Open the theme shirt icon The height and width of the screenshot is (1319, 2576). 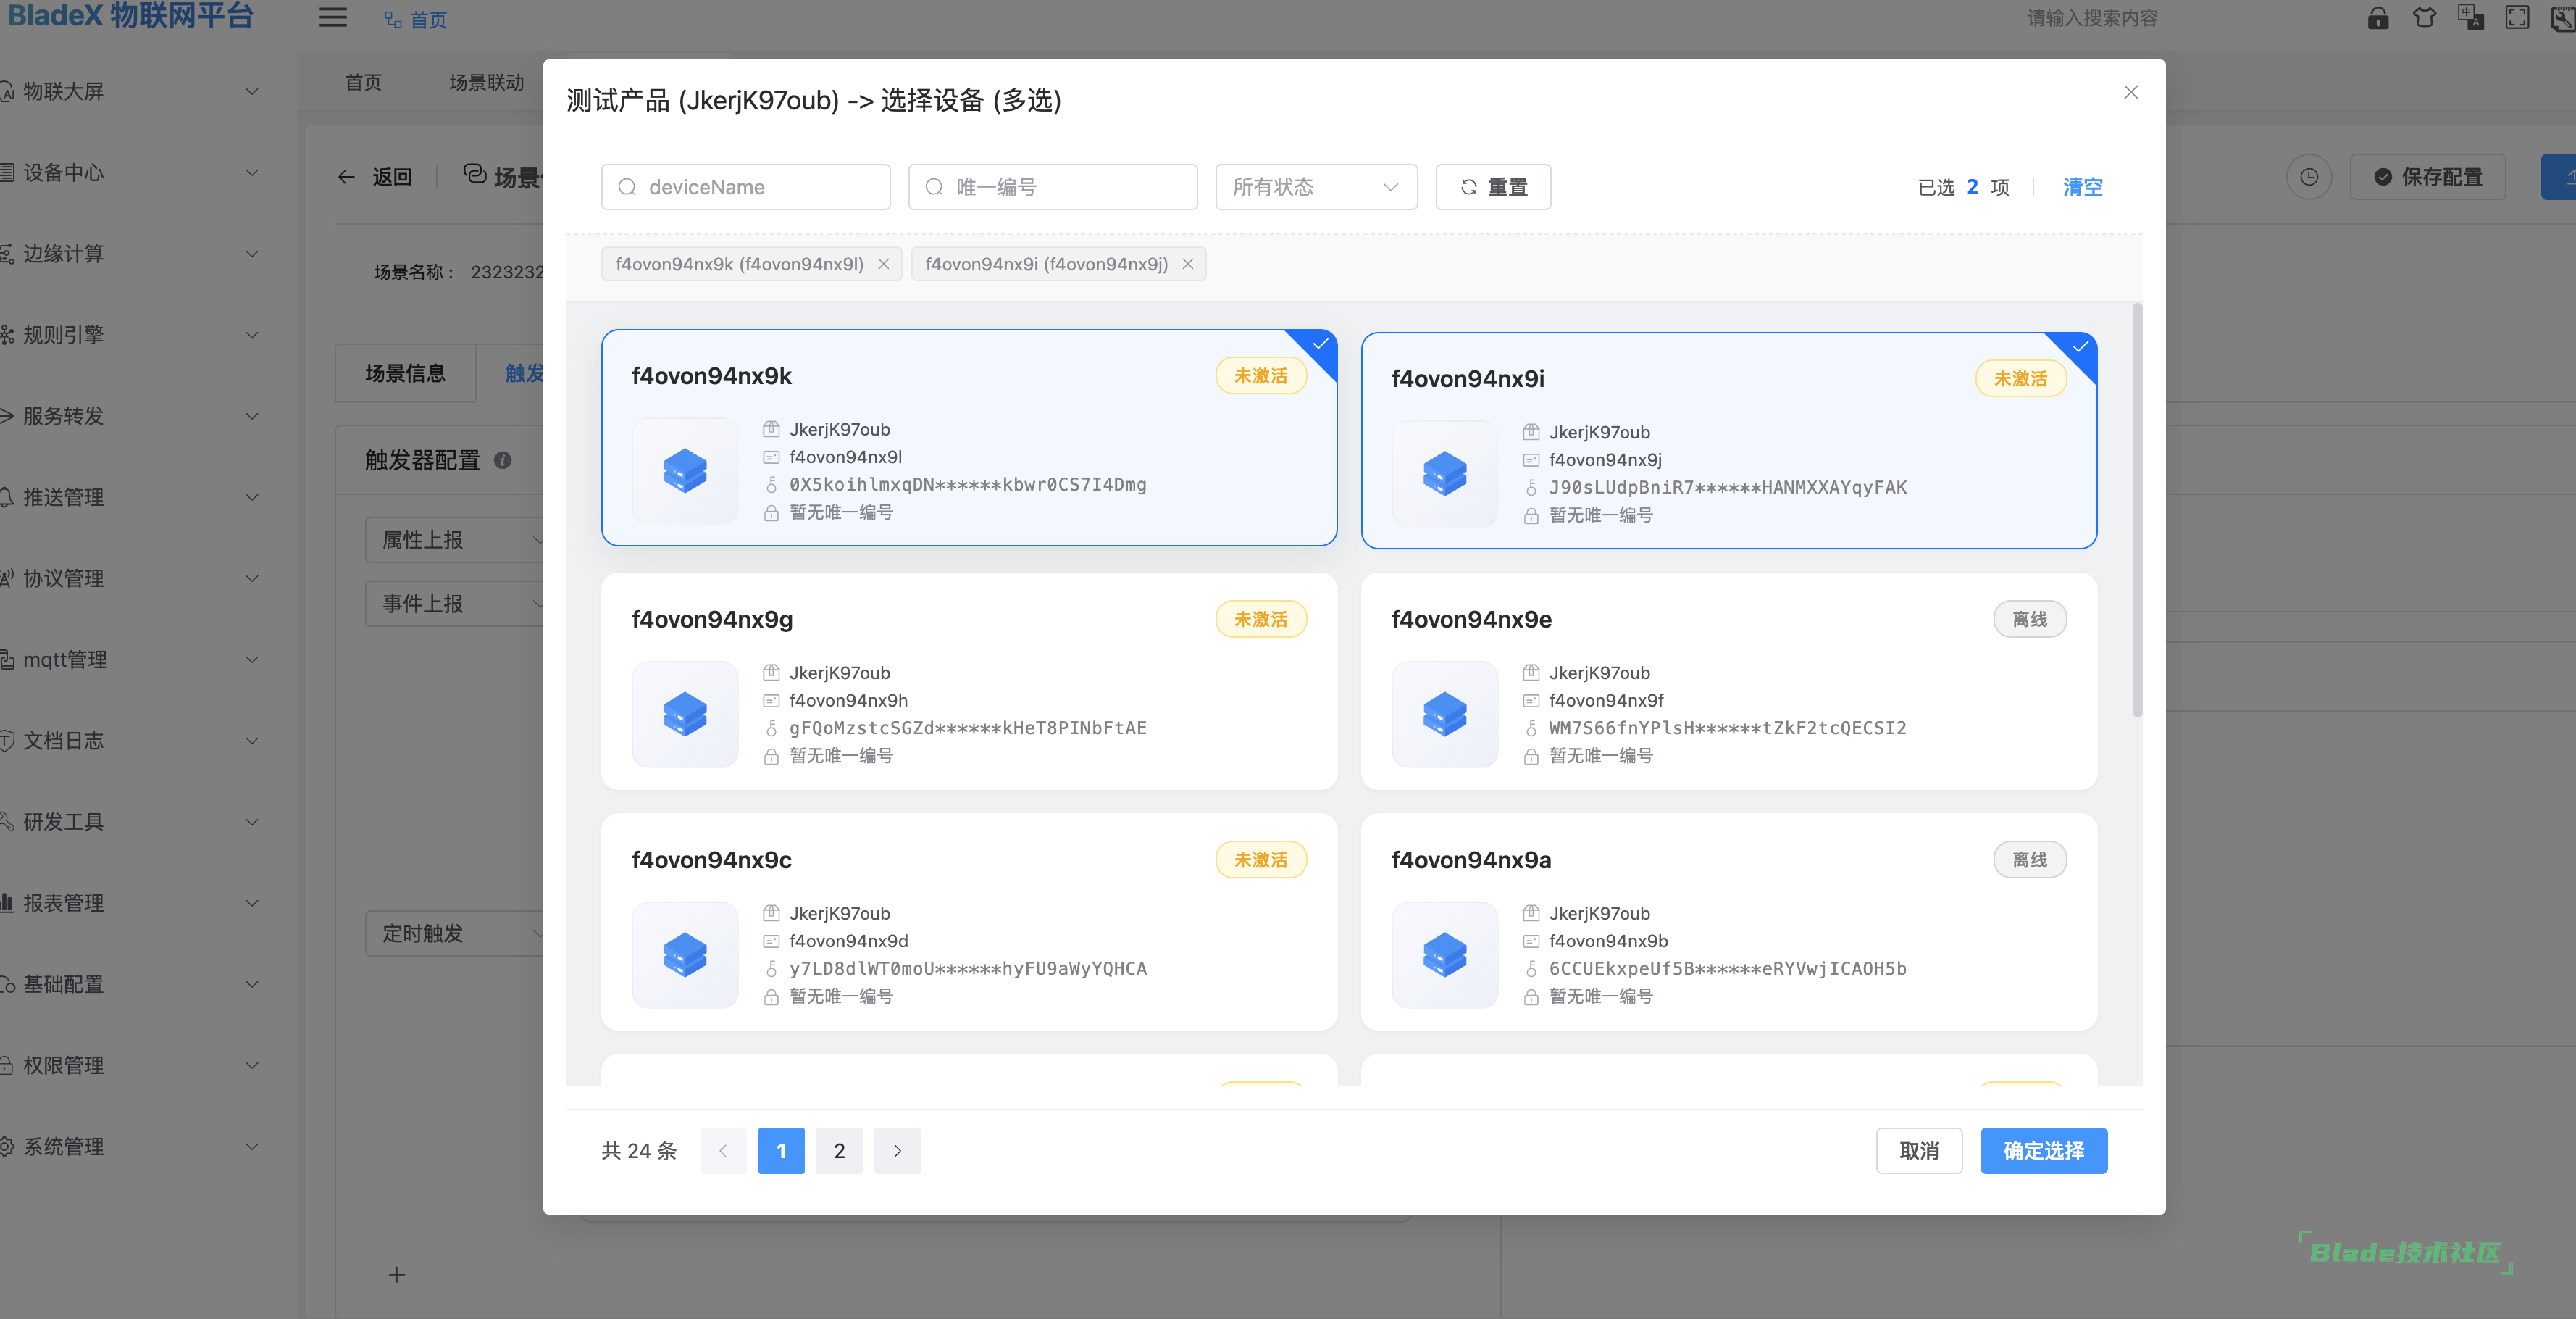pos(2424,18)
